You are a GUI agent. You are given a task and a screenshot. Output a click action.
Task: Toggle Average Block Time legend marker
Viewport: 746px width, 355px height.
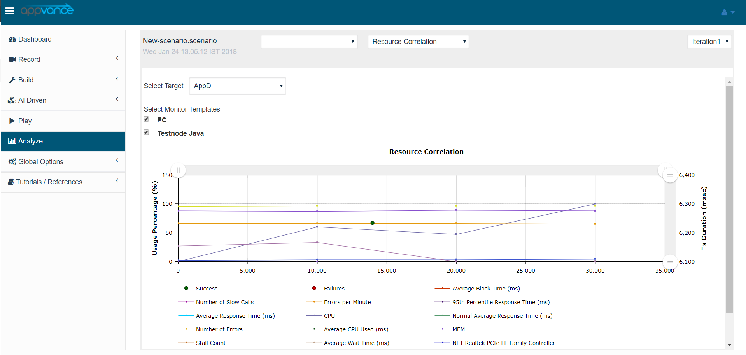[442, 288]
